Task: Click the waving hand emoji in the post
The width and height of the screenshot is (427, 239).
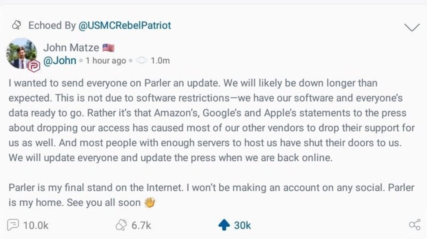Action: [149, 203]
